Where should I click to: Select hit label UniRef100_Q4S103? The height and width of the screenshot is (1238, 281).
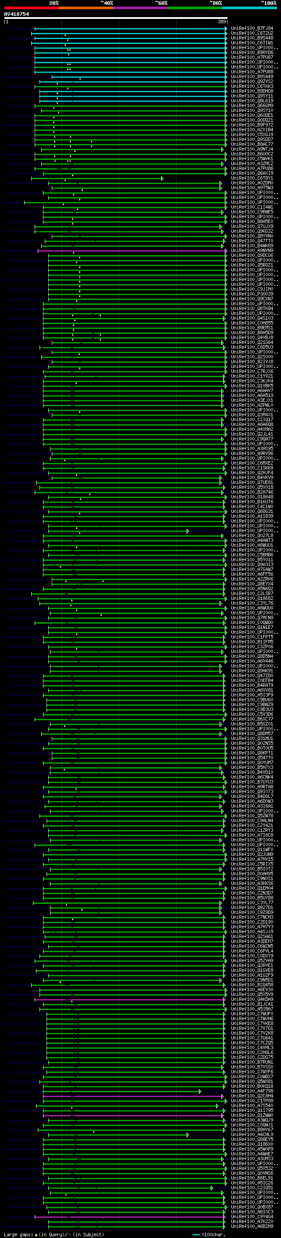pos(252,318)
